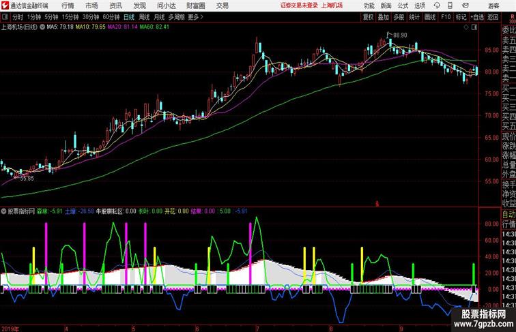Open the 公式 menu
516x332 pixels.
(x=403, y=5)
